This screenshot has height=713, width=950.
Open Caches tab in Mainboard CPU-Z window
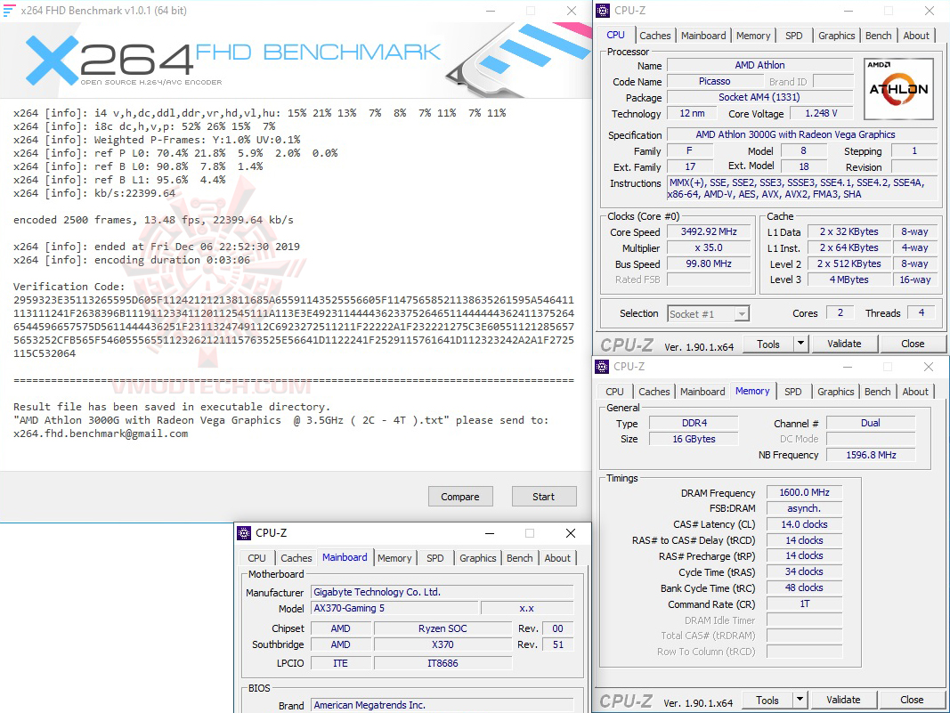pos(296,558)
